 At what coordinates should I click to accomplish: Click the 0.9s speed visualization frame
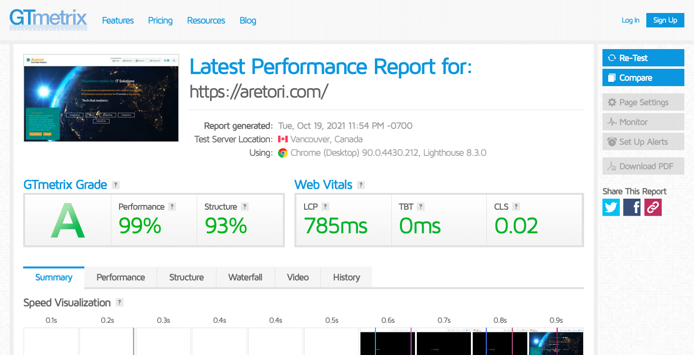pos(556,342)
